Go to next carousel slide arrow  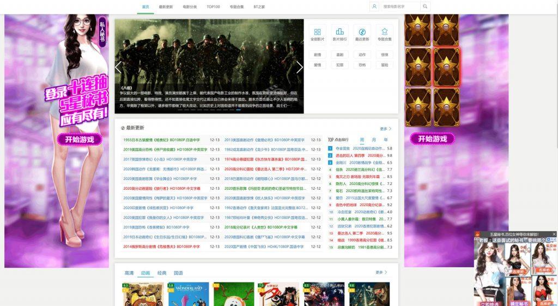tap(299, 67)
